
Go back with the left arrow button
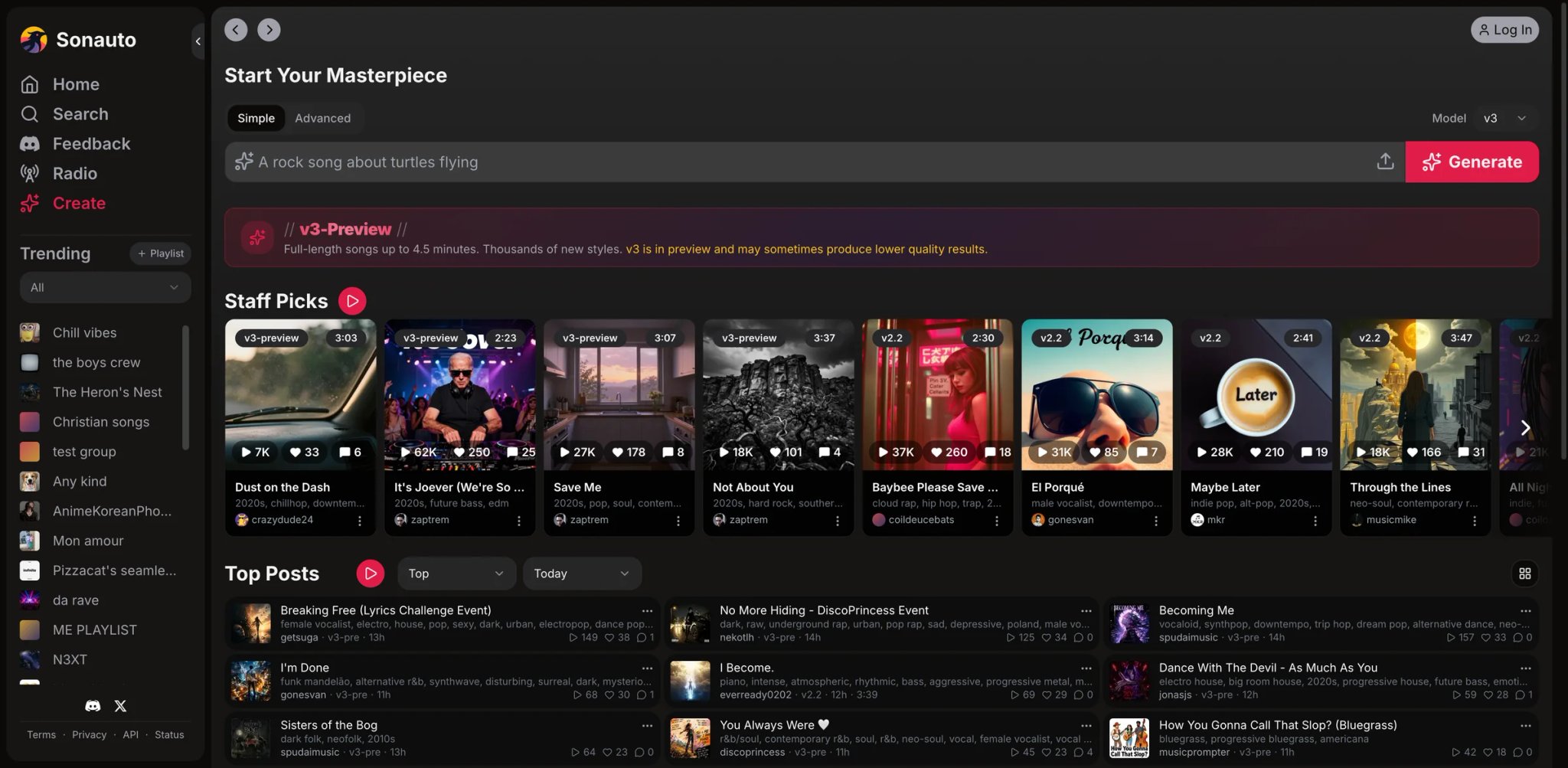tap(236, 29)
